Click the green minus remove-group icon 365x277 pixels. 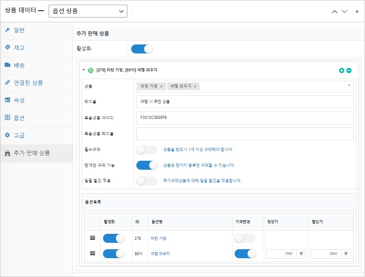(349, 71)
